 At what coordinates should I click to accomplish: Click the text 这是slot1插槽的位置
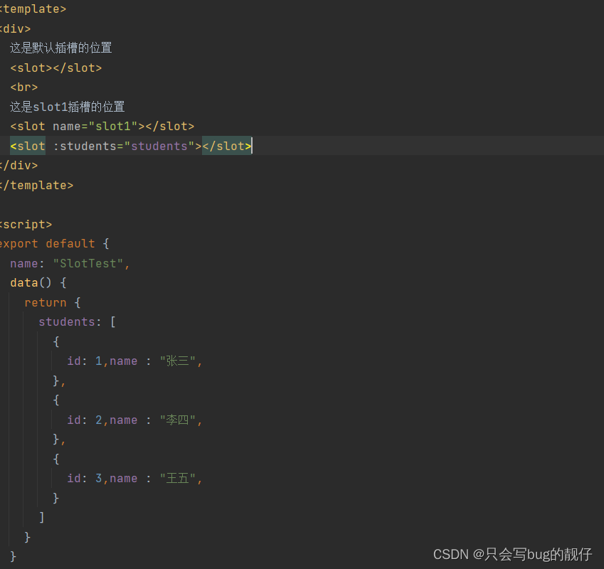(x=67, y=107)
